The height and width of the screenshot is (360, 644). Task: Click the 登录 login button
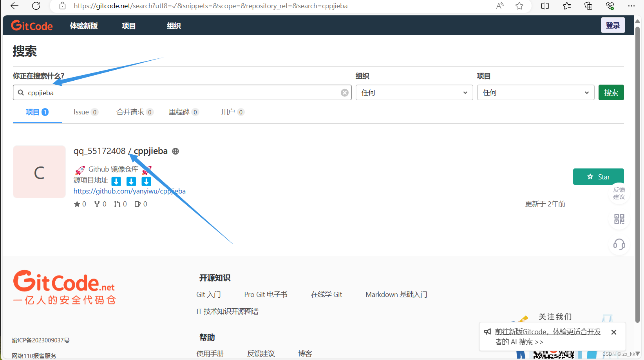613,25
